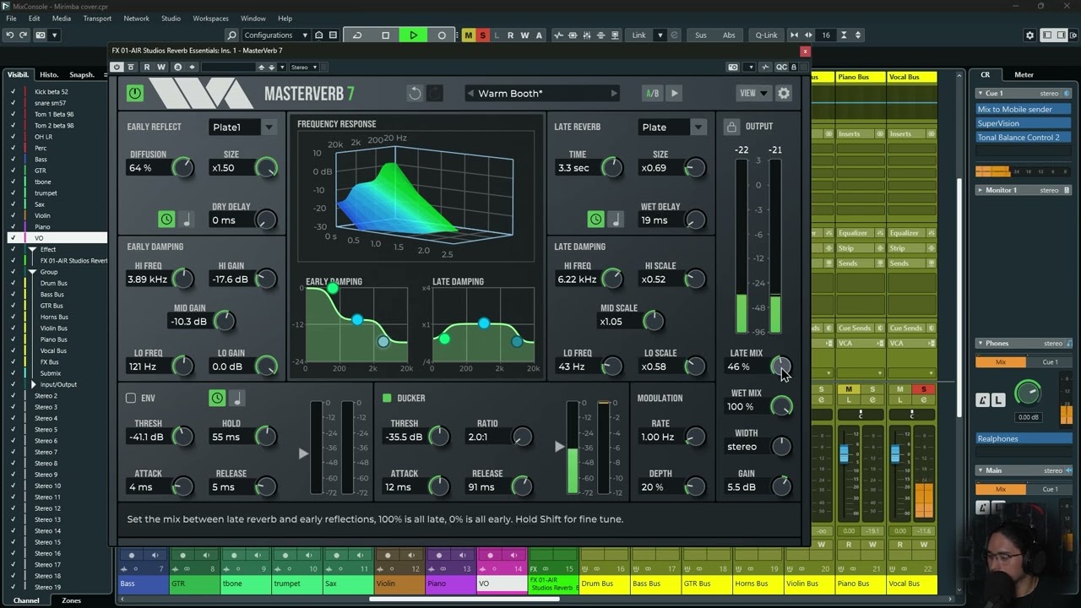Click the yellow M mute-all button
The image size is (1081, 608).
coord(469,35)
